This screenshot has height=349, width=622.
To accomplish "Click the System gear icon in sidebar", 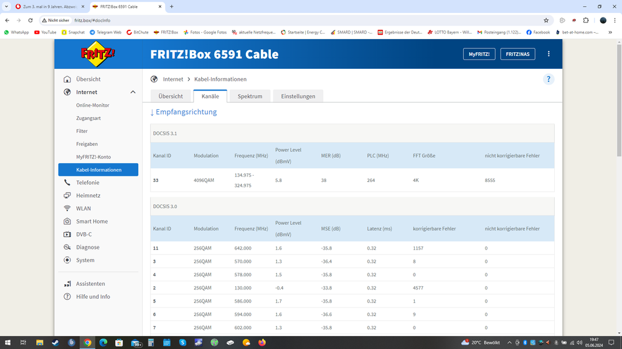I will pyautogui.click(x=67, y=260).
